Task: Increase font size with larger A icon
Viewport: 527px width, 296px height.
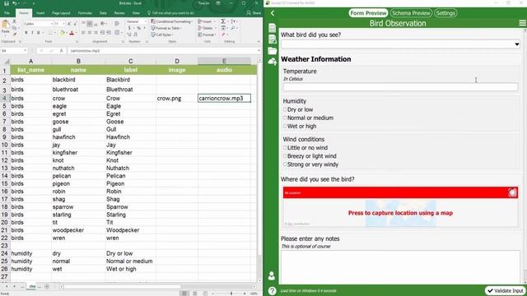Action: [69, 24]
